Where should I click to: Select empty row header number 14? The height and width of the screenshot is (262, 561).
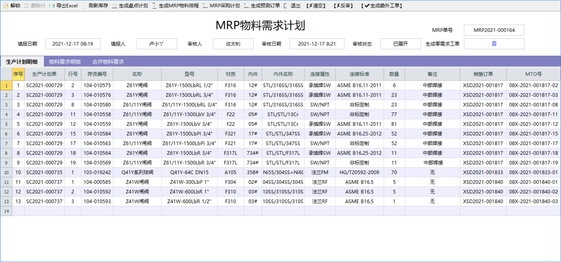6,211
